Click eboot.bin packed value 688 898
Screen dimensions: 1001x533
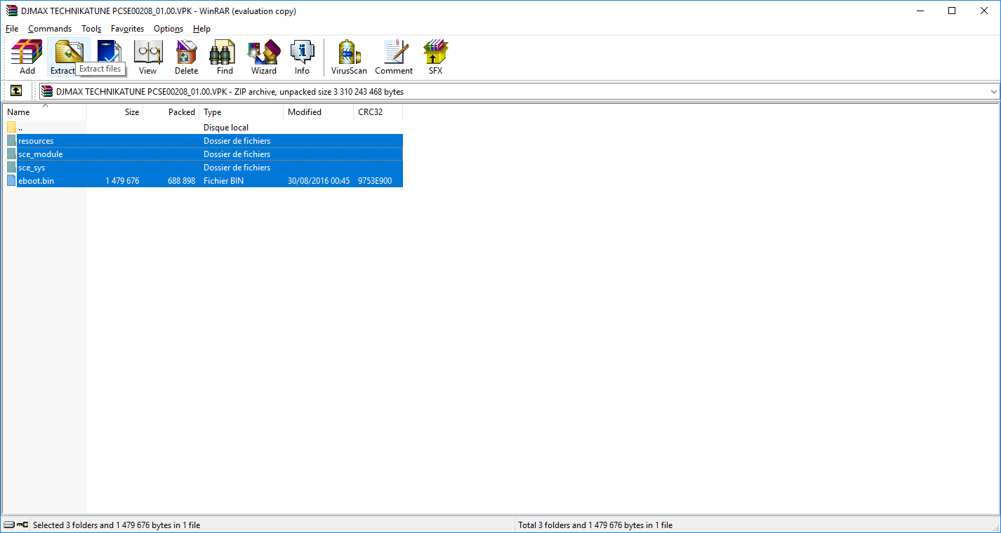pos(182,181)
